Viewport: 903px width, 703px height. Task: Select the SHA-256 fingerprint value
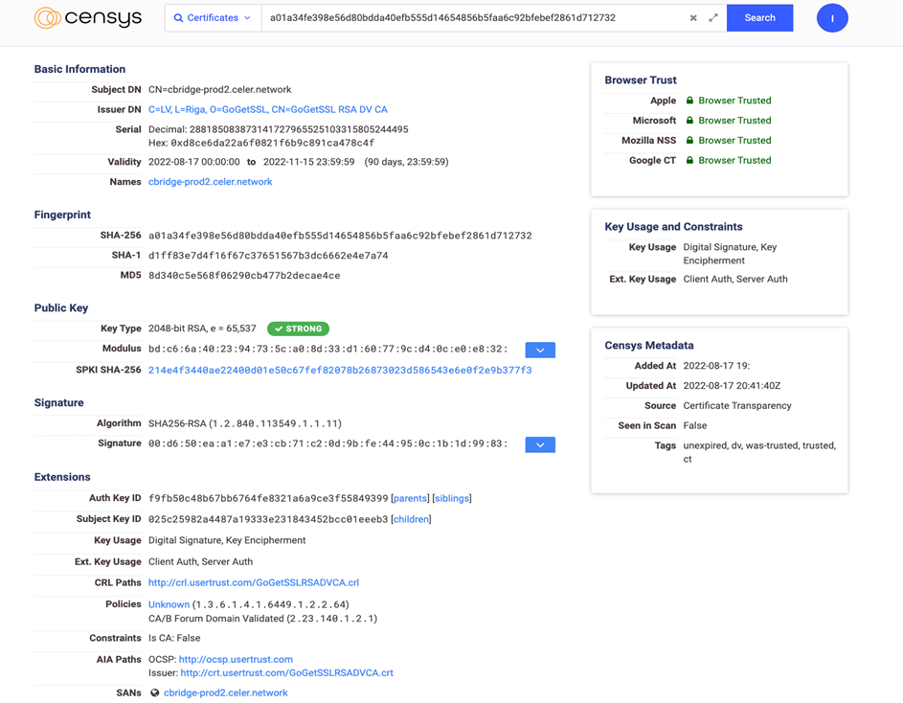[x=340, y=236]
